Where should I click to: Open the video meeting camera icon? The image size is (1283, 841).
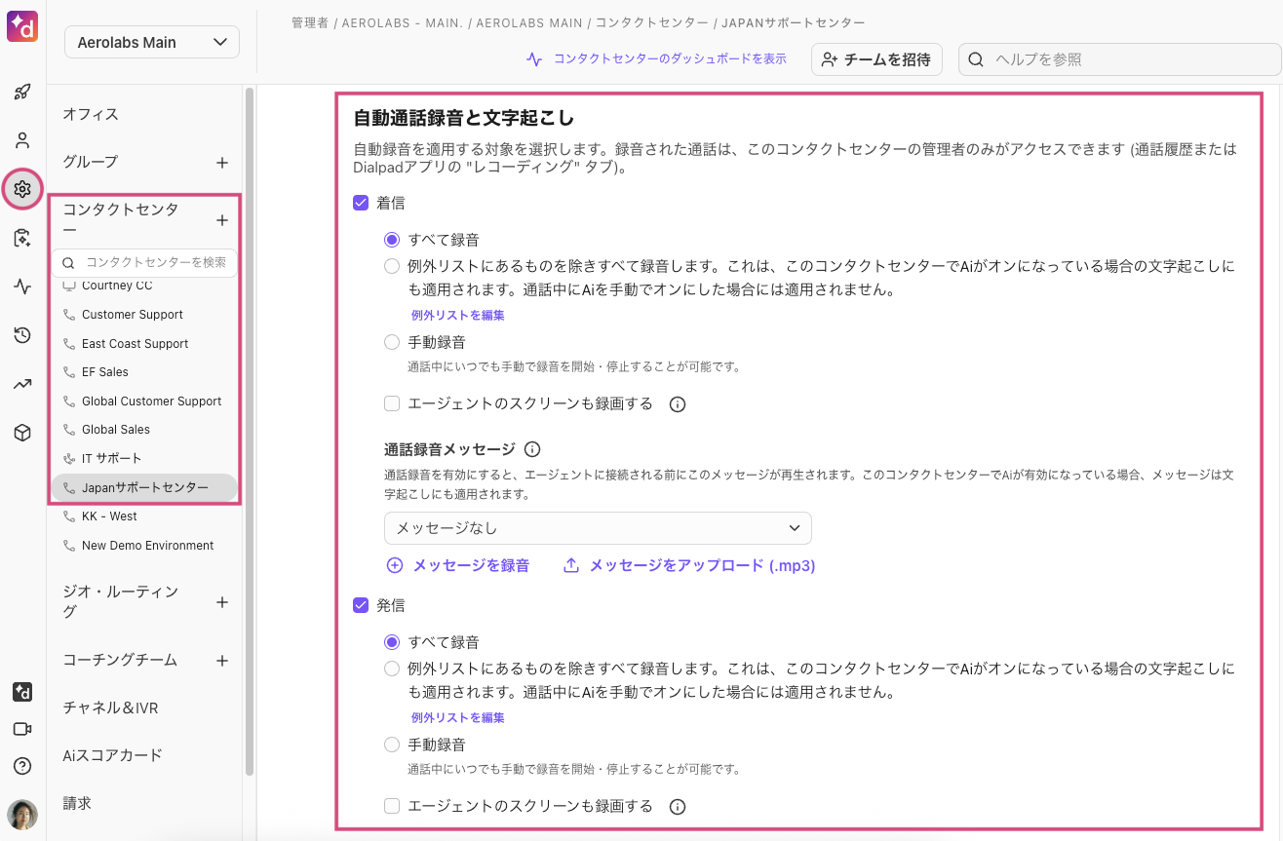(x=22, y=729)
